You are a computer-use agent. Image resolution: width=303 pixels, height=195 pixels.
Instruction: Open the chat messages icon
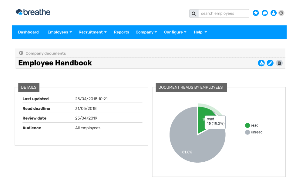click(265, 13)
